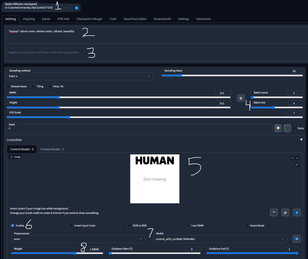Open the ControlNet Model dropdown
The image size is (308, 259).
click(x=220, y=239)
